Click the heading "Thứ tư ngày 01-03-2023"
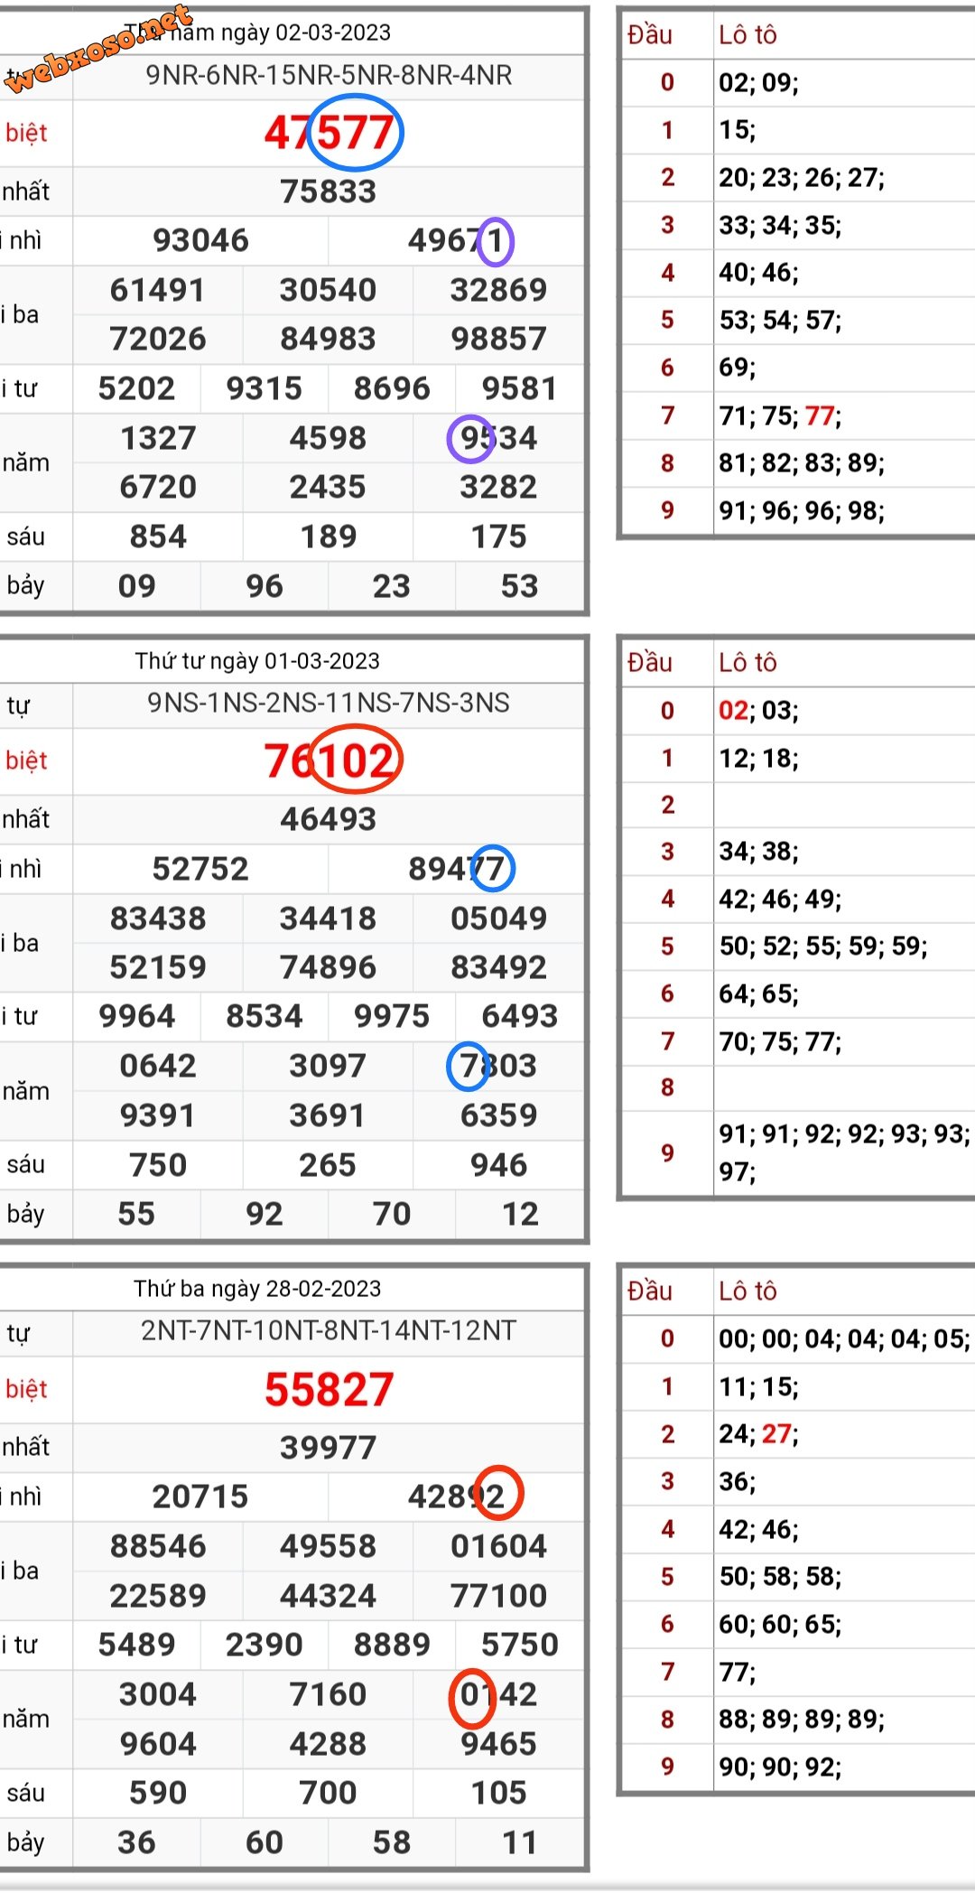 tap(257, 661)
